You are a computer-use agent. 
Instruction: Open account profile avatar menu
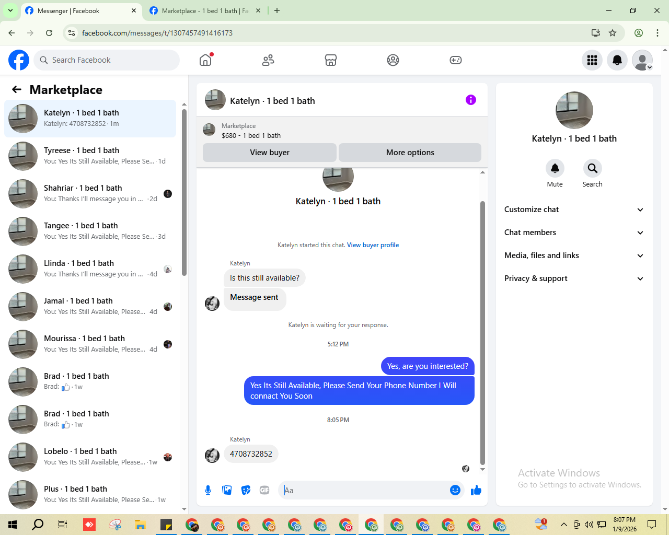click(642, 60)
